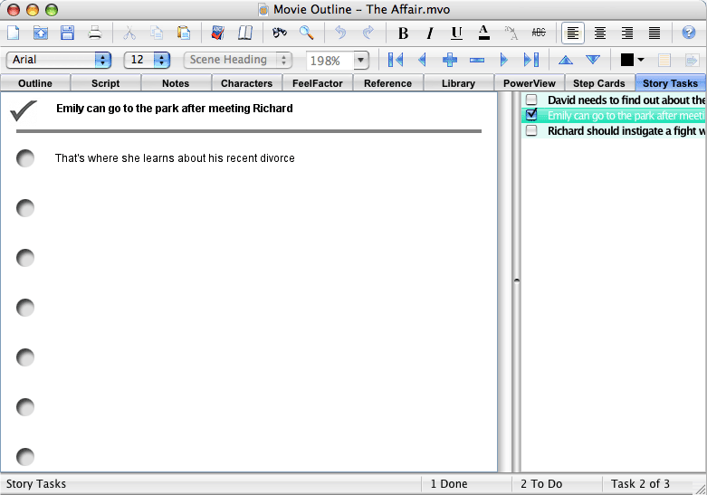Center align the text
707x495 pixels.
click(x=599, y=33)
